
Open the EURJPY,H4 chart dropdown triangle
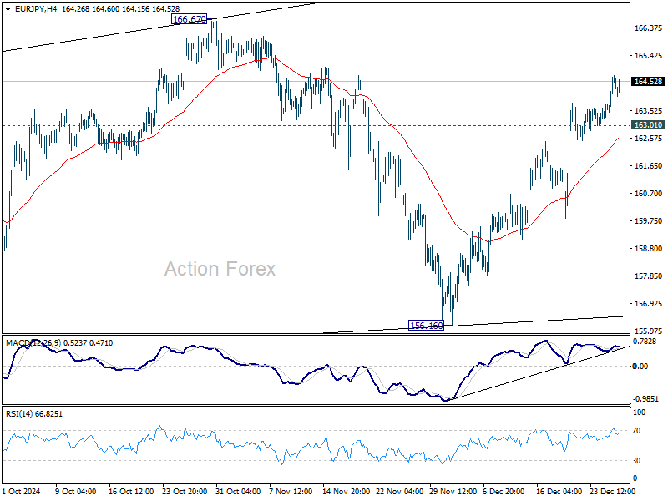coord(8,9)
